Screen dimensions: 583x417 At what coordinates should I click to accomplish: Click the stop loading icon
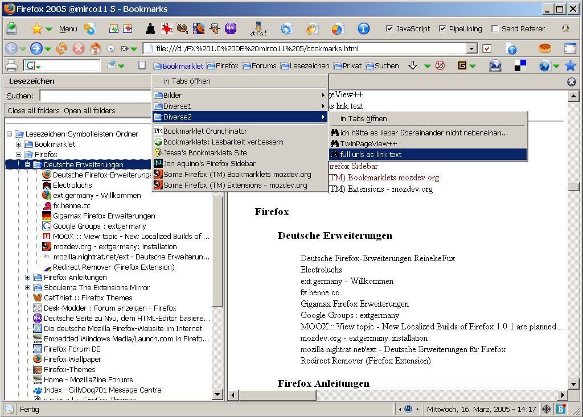pos(78,49)
